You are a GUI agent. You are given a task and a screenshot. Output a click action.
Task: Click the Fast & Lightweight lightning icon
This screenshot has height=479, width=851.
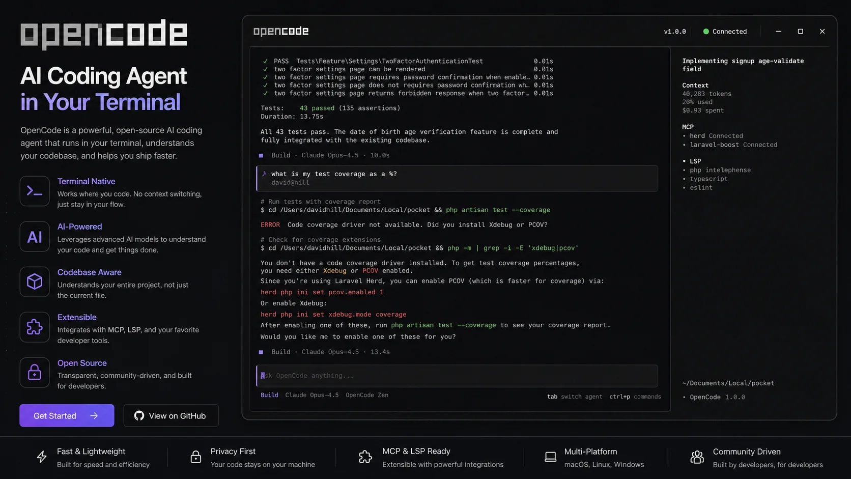[x=42, y=457]
